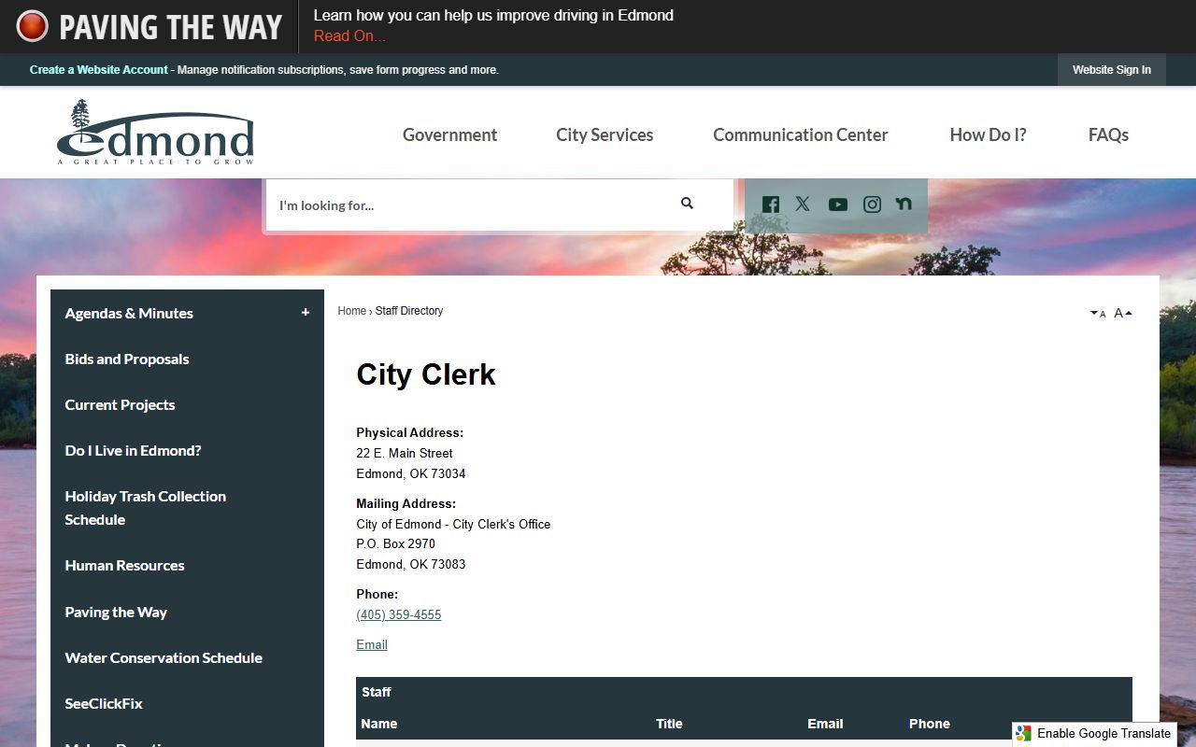
Task: Call phone number (405) 359-4555
Action: pos(399,615)
